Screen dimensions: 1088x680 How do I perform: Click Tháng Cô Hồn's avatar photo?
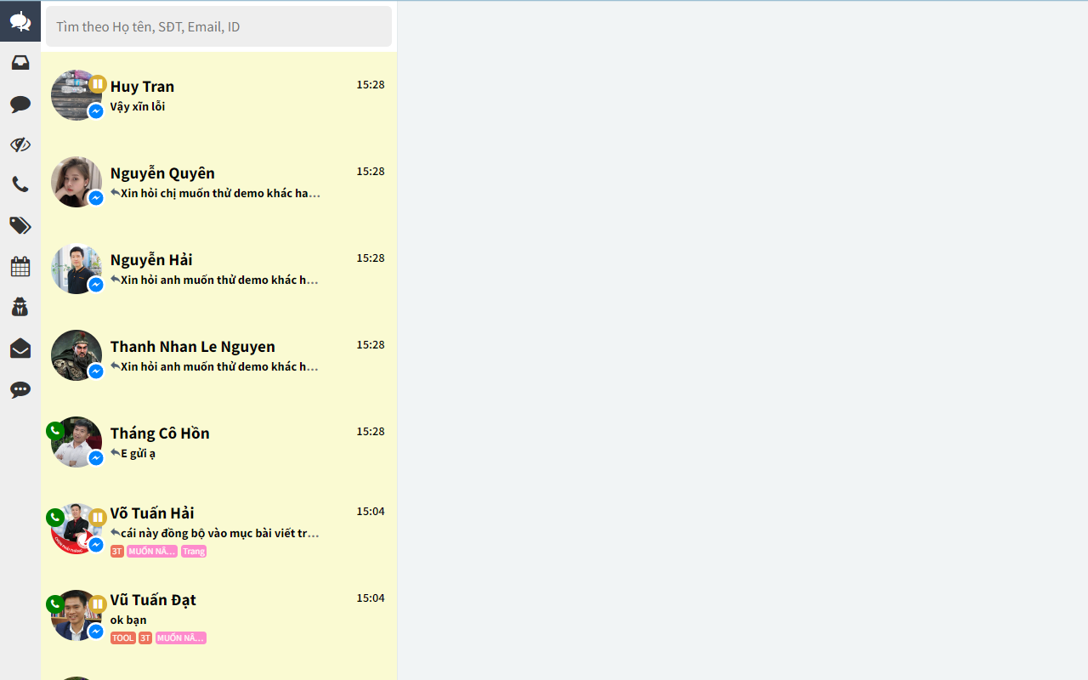76,442
